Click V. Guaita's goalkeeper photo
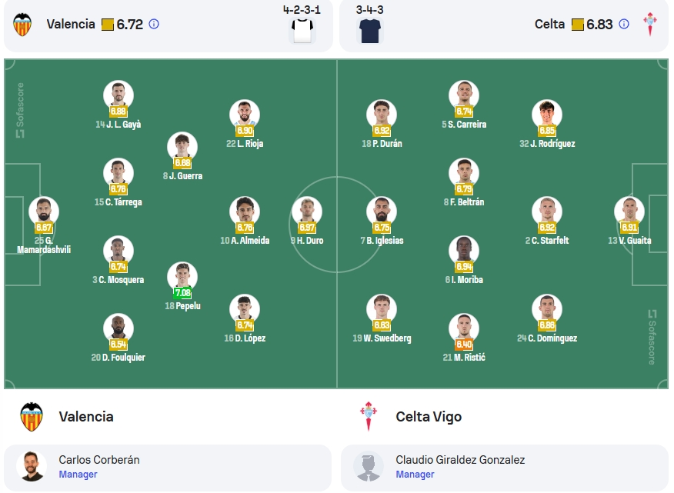Screen dimensions: 674x493 tap(629, 212)
